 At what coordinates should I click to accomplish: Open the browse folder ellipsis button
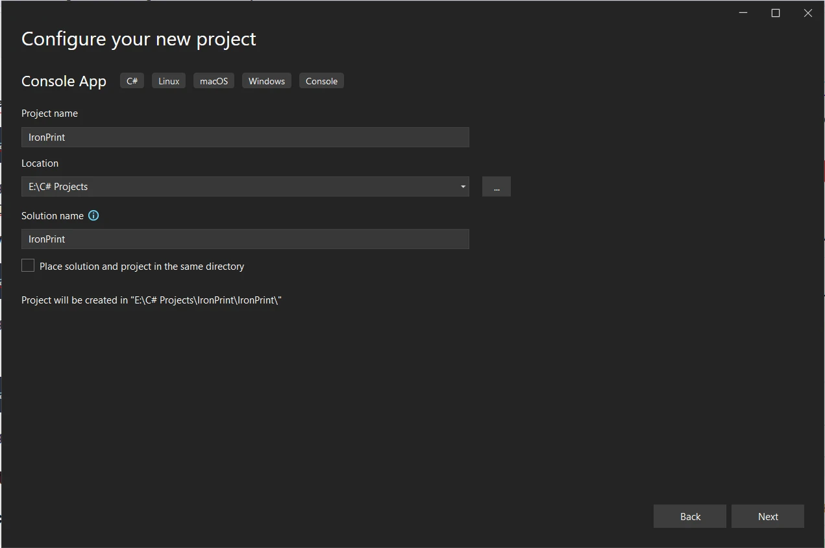(497, 187)
